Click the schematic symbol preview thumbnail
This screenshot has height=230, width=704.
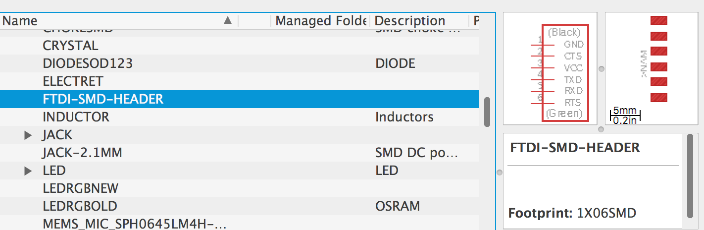551,68
